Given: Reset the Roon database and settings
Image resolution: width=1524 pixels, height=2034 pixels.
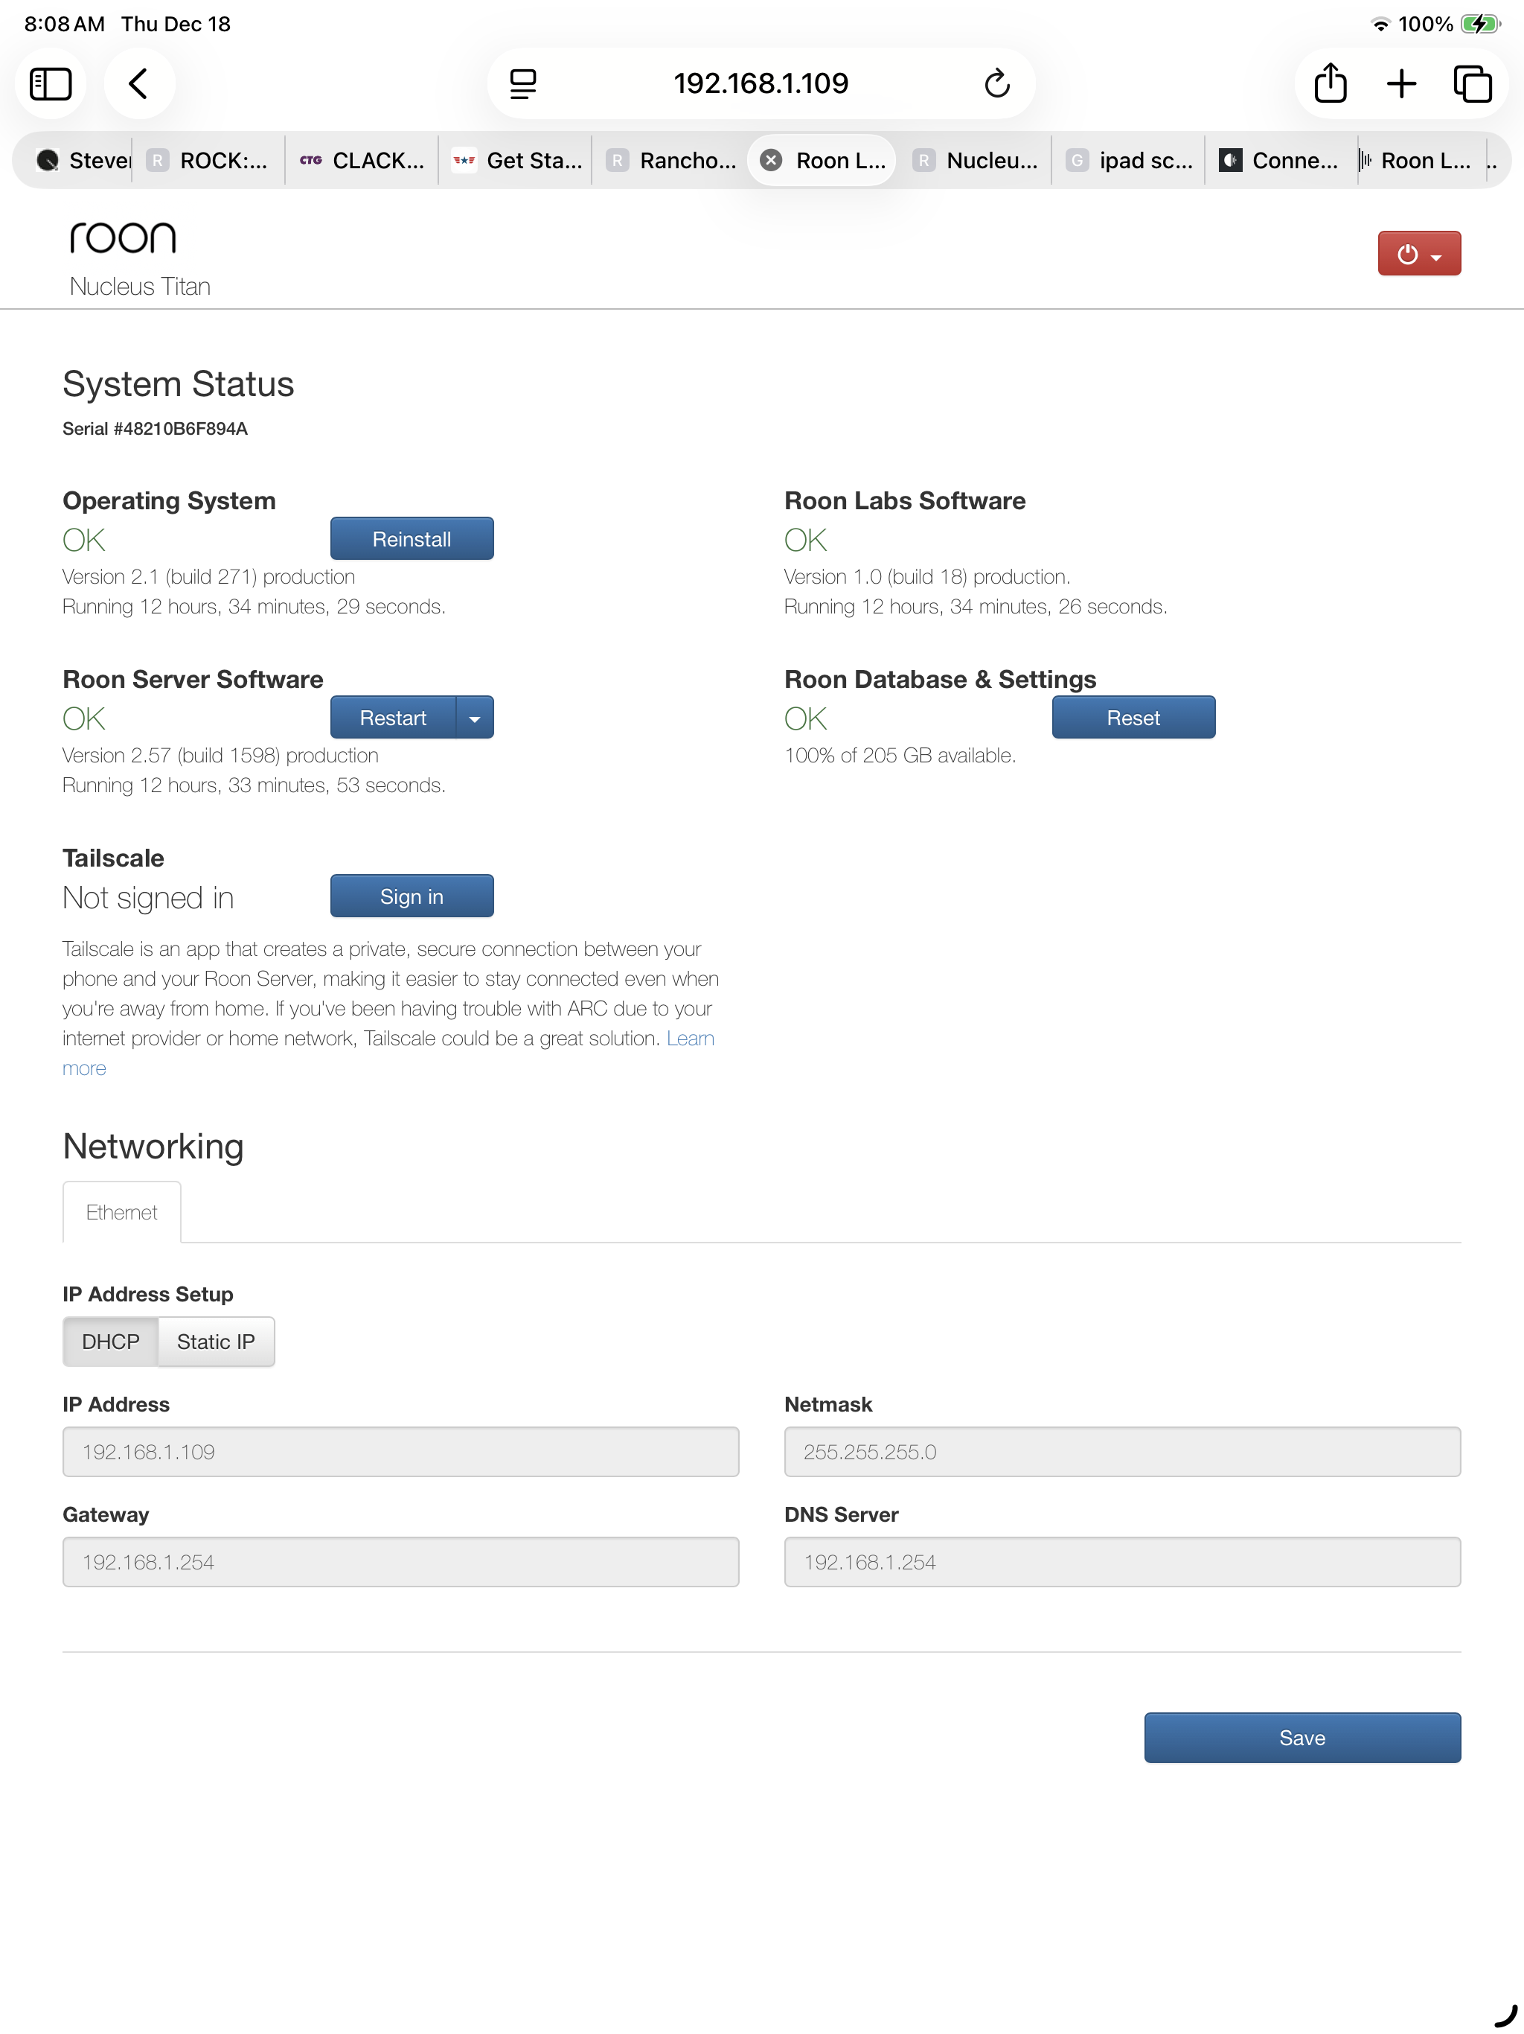Looking at the screenshot, I should [x=1133, y=718].
